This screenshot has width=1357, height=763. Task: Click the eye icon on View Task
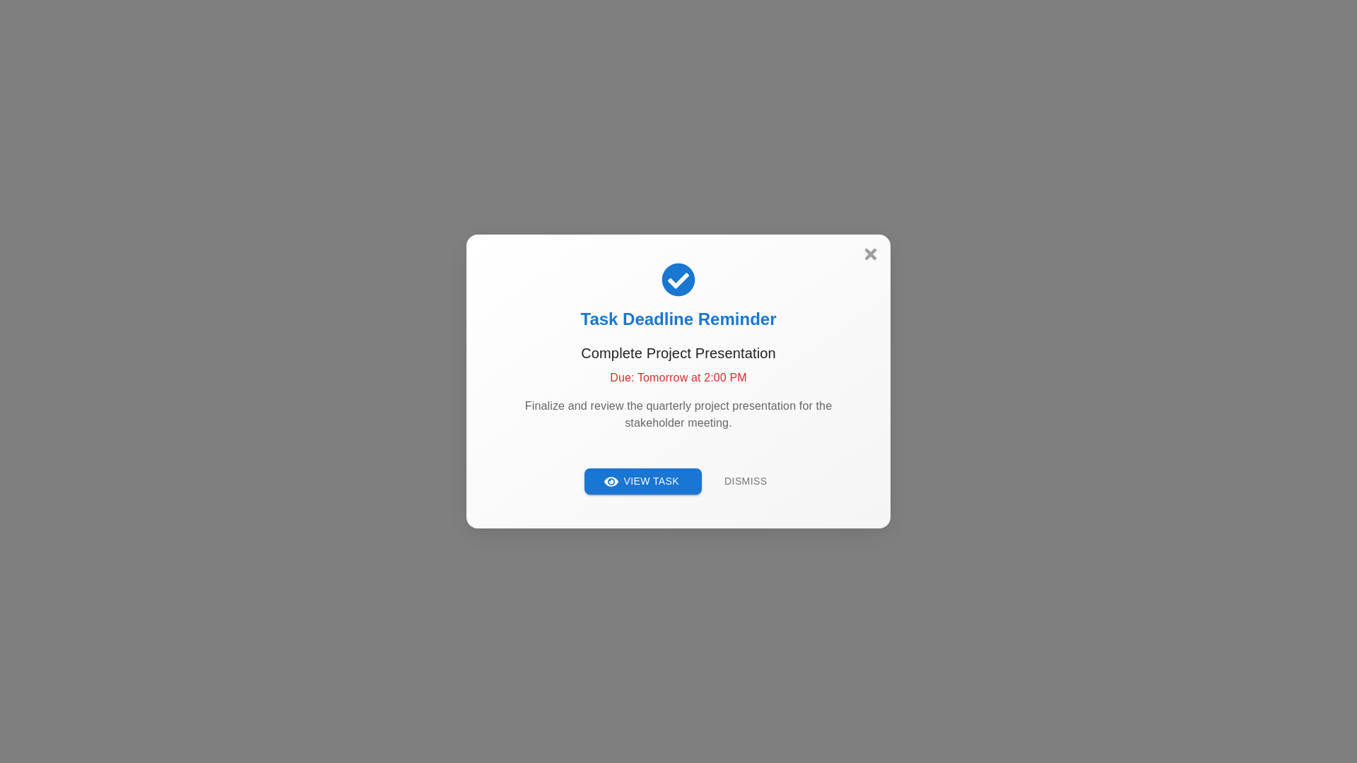pos(611,482)
